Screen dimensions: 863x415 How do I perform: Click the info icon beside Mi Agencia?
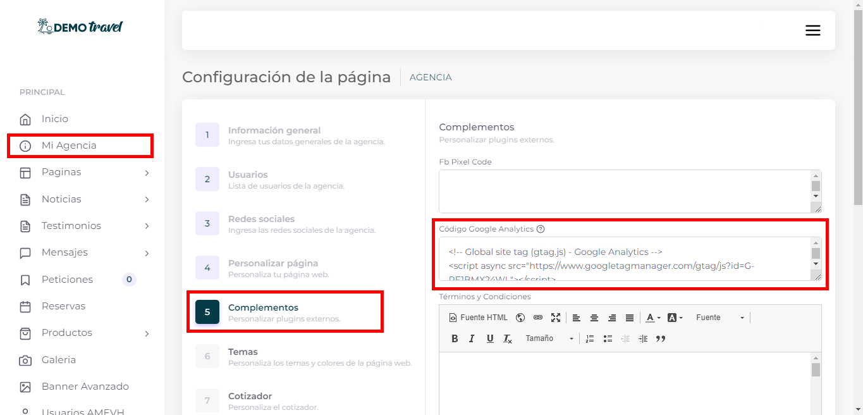point(25,146)
